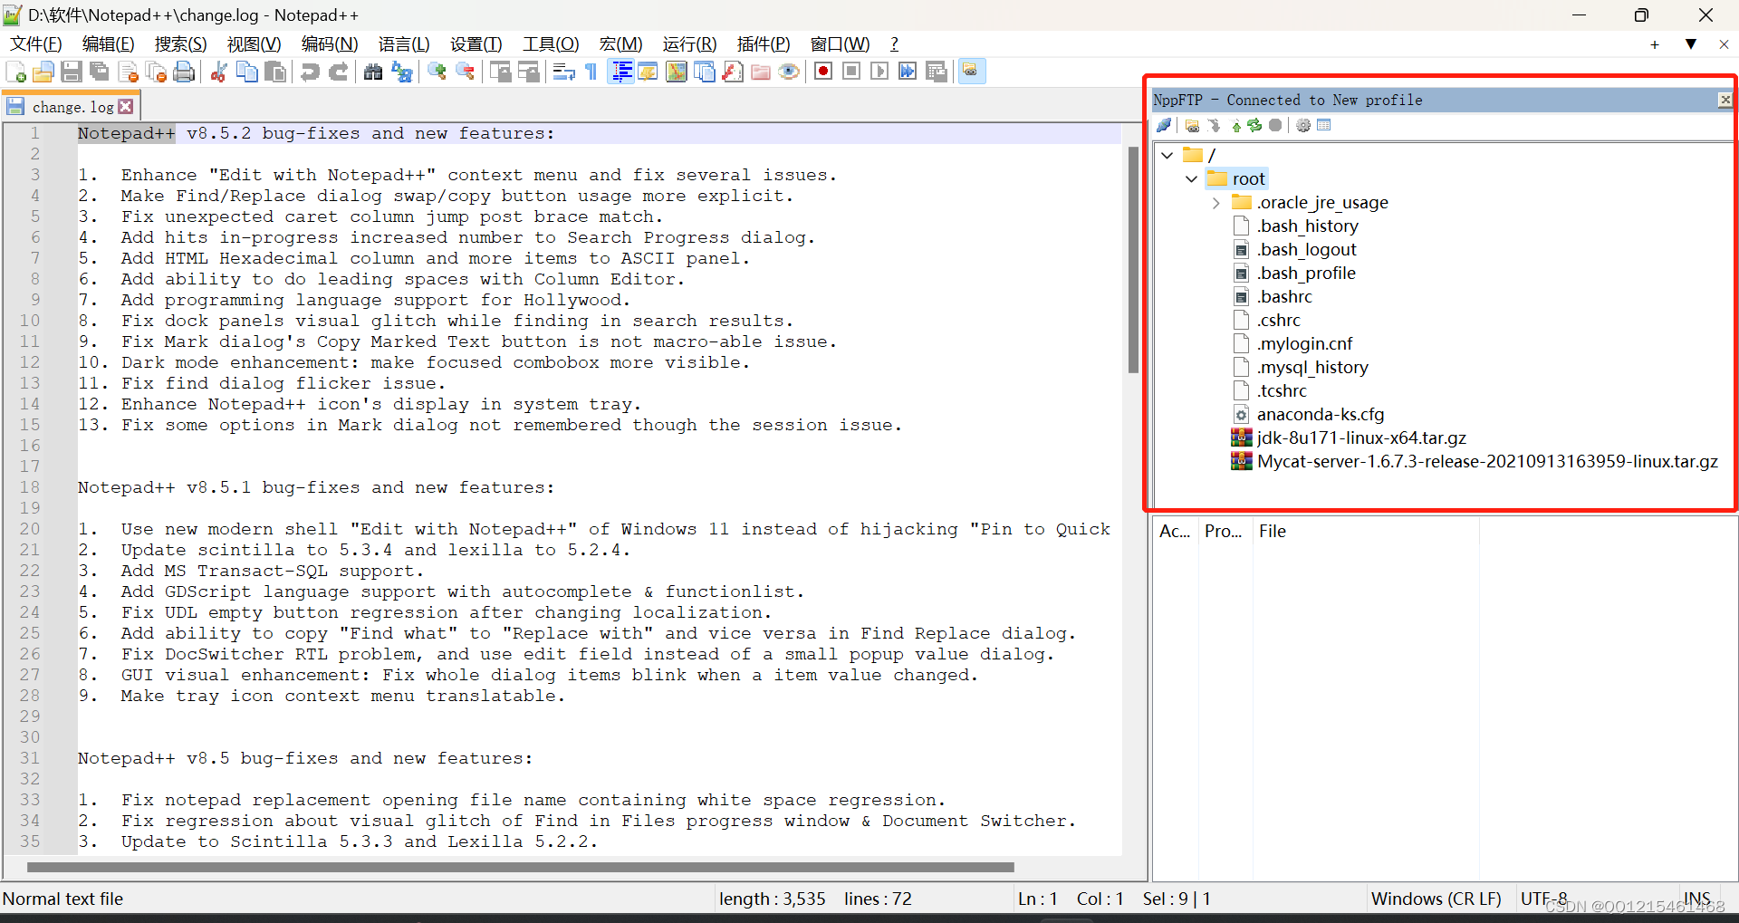
Task: Collapse the 'root' folder node
Action: click(x=1192, y=178)
